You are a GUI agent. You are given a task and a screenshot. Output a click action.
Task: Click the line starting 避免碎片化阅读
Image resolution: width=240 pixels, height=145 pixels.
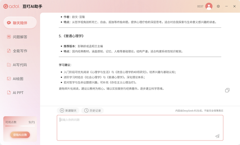pyautogui.click(x=112, y=89)
